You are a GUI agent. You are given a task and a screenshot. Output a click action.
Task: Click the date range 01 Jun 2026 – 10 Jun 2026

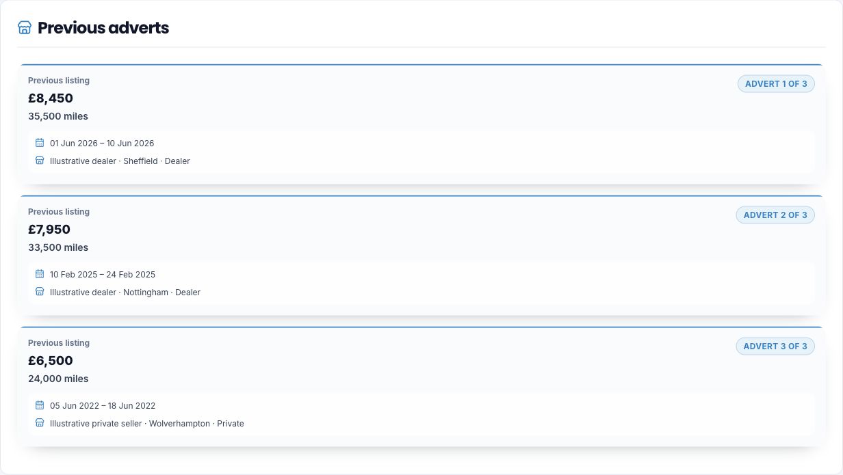[102, 144]
